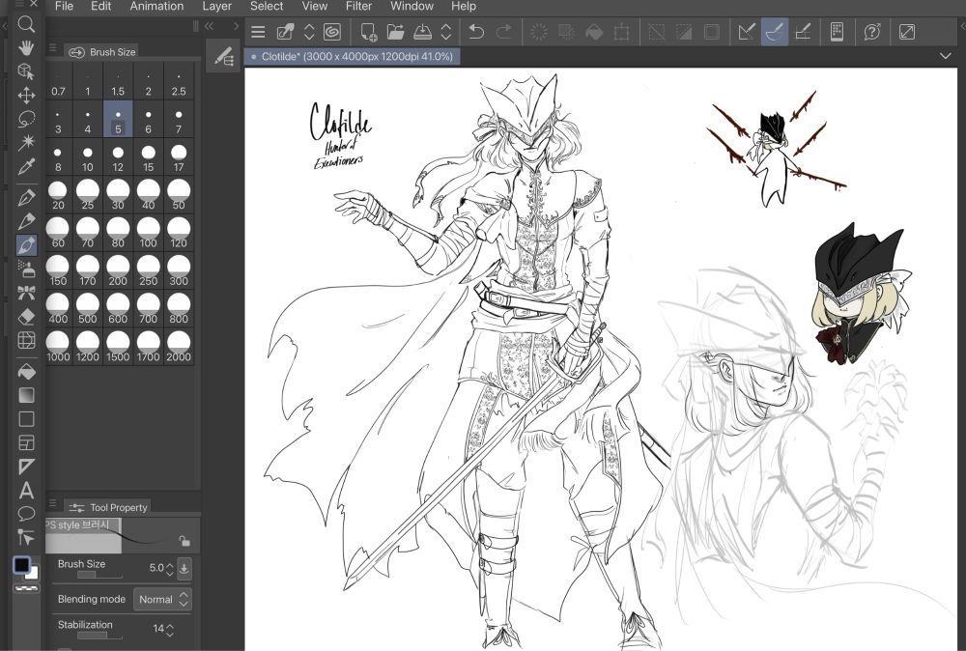Open Tool Property palette menu icon

(x=53, y=503)
